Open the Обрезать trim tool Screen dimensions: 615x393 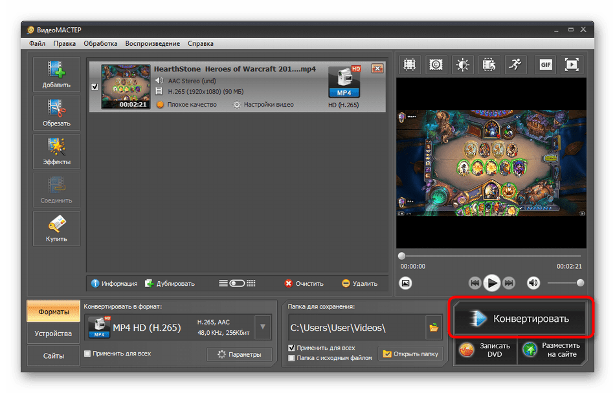pos(56,112)
